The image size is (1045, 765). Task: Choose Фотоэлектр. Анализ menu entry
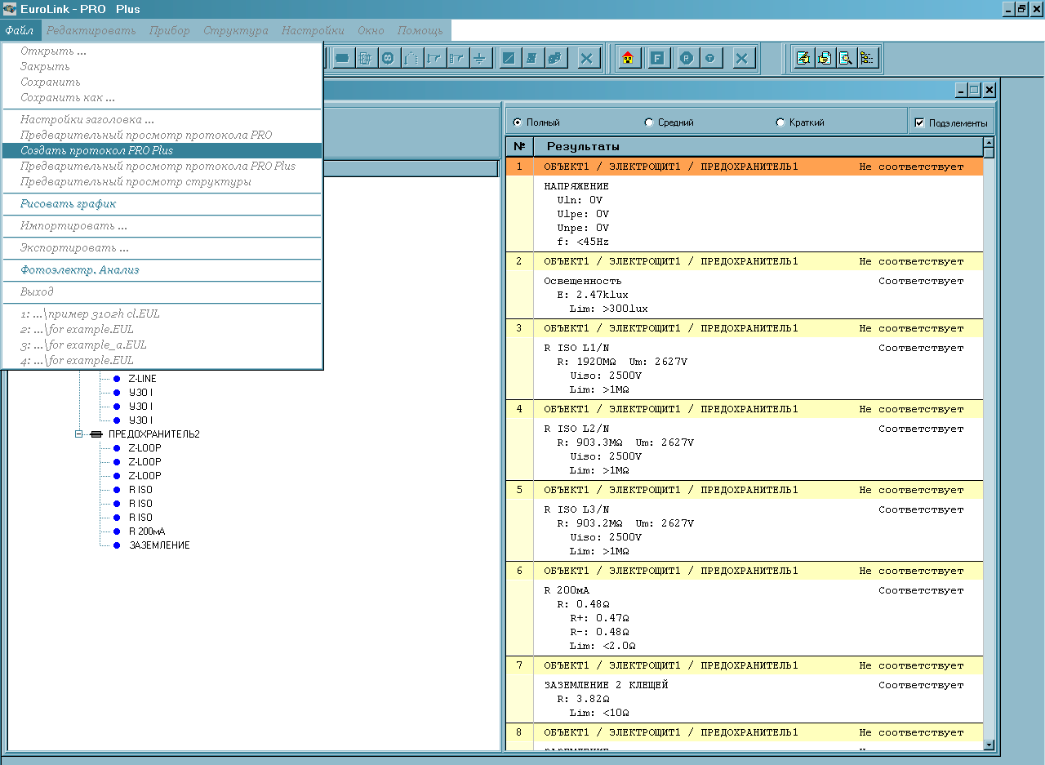click(x=162, y=269)
